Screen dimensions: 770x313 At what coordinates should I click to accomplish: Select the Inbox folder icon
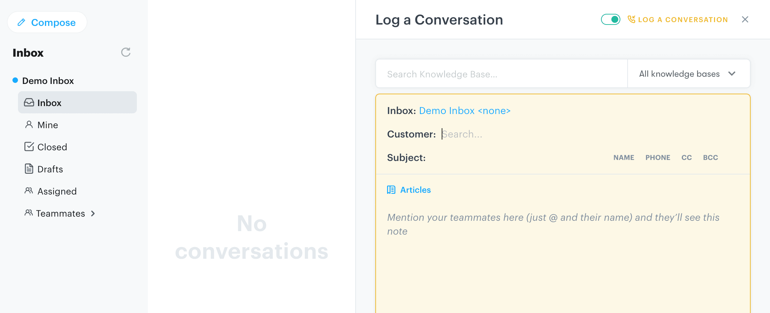click(x=29, y=102)
